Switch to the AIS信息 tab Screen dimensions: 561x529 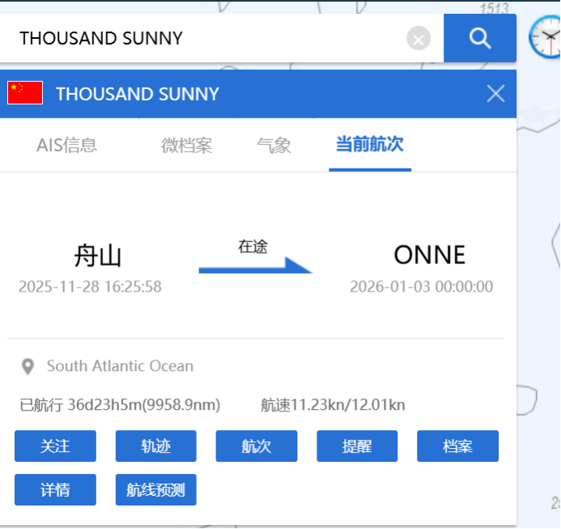[66, 146]
